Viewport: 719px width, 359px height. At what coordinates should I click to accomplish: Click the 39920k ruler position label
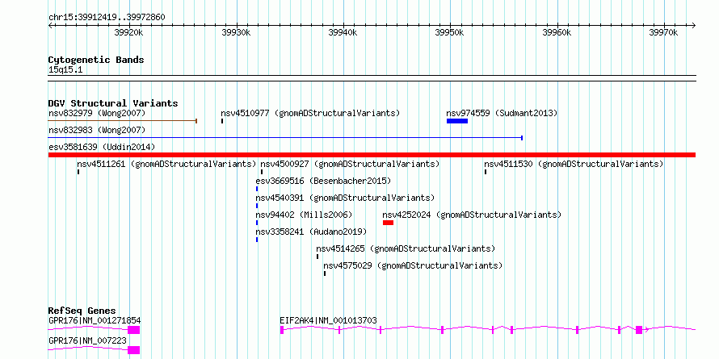click(129, 32)
